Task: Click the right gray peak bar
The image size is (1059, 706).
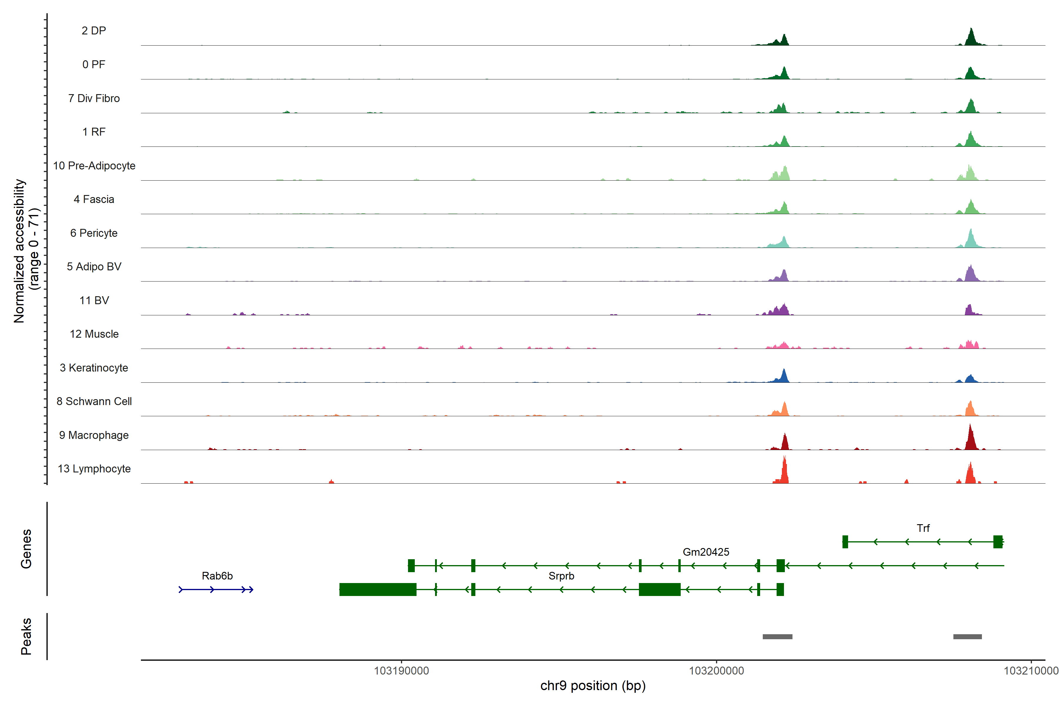Action: pos(967,637)
